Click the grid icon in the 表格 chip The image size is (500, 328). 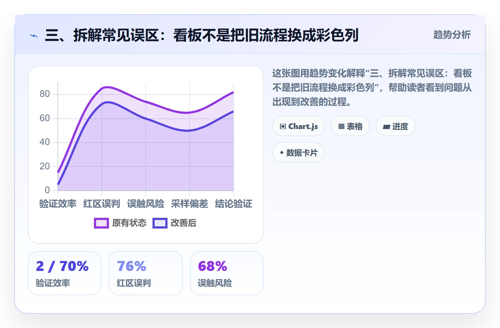click(x=341, y=127)
